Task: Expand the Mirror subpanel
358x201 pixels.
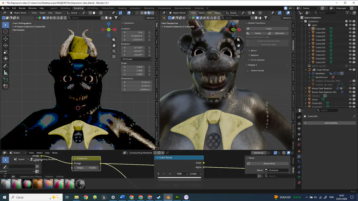Action: [x=253, y=50]
